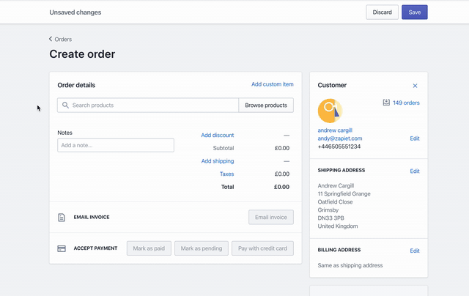Remove customer with the X icon

pos(415,86)
